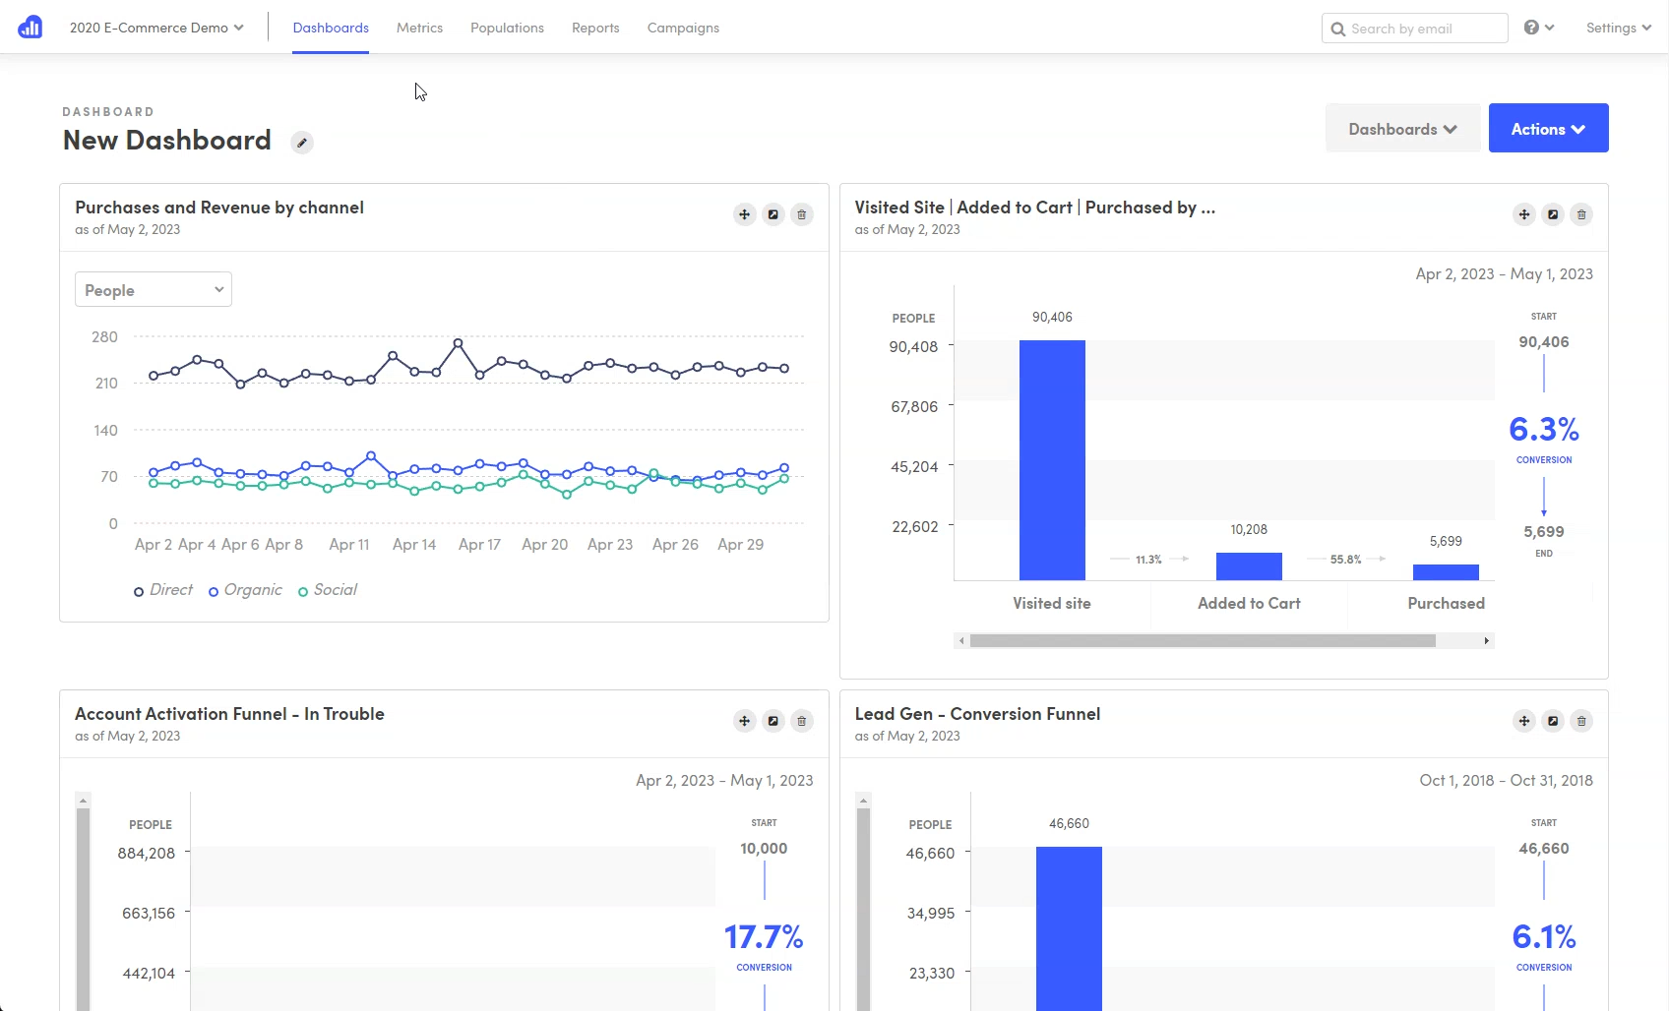Switch to the Metrics tab
The width and height of the screenshot is (1669, 1011).
click(419, 28)
